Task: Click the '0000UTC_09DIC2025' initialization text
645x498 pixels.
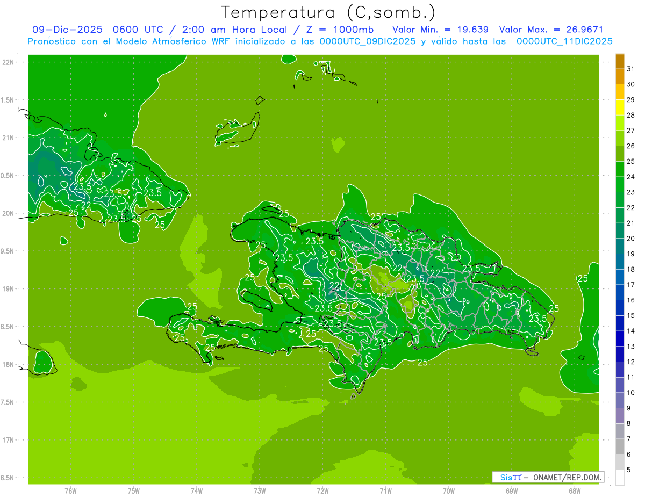Action: 368,41
